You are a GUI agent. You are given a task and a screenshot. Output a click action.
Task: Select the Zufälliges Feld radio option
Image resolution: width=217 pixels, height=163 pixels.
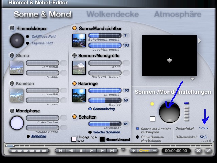[28, 36]
